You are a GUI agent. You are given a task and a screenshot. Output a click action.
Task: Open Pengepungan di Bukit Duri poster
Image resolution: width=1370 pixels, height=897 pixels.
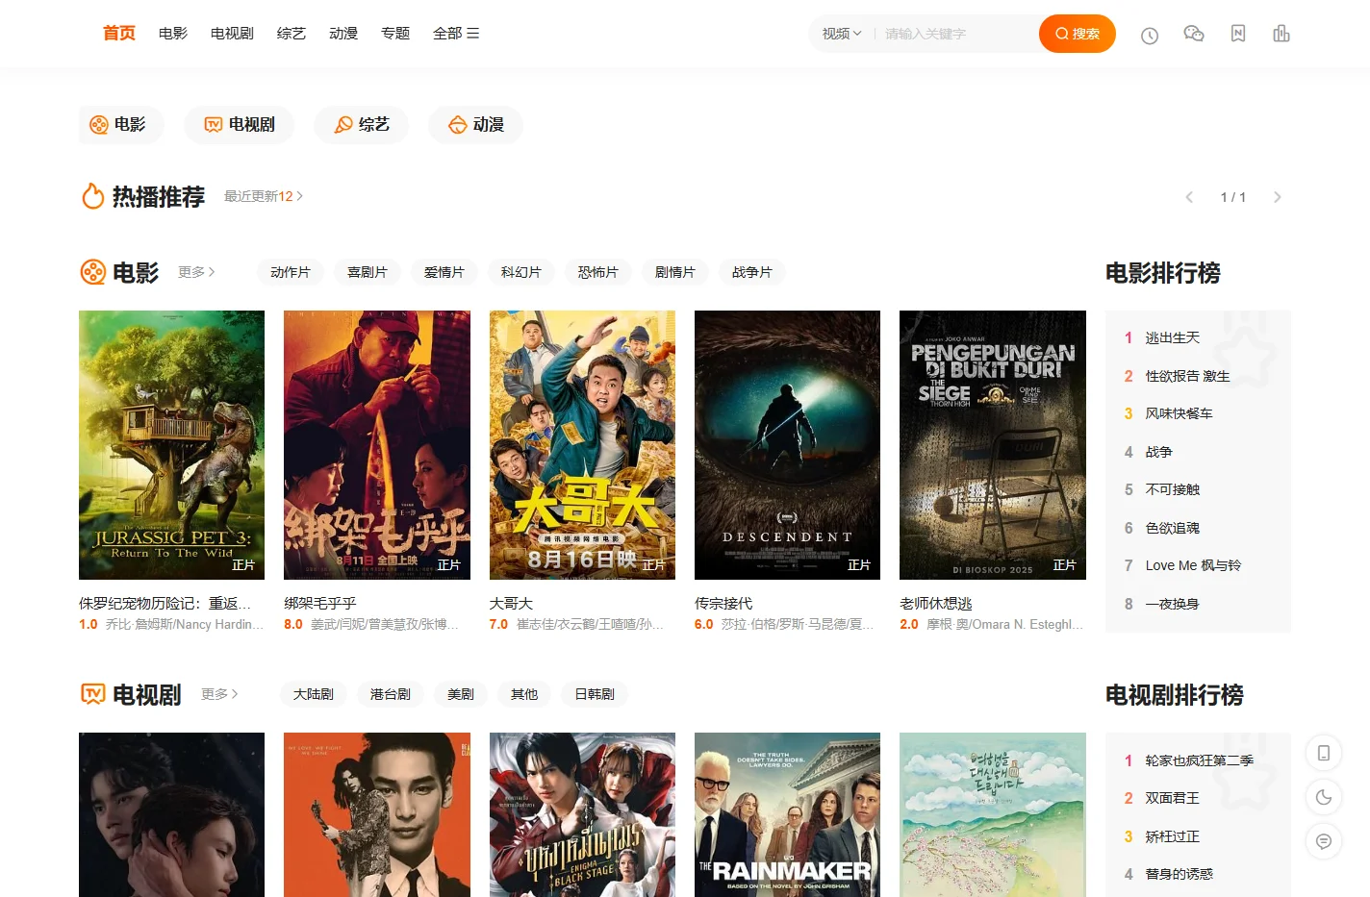point(993,445)
